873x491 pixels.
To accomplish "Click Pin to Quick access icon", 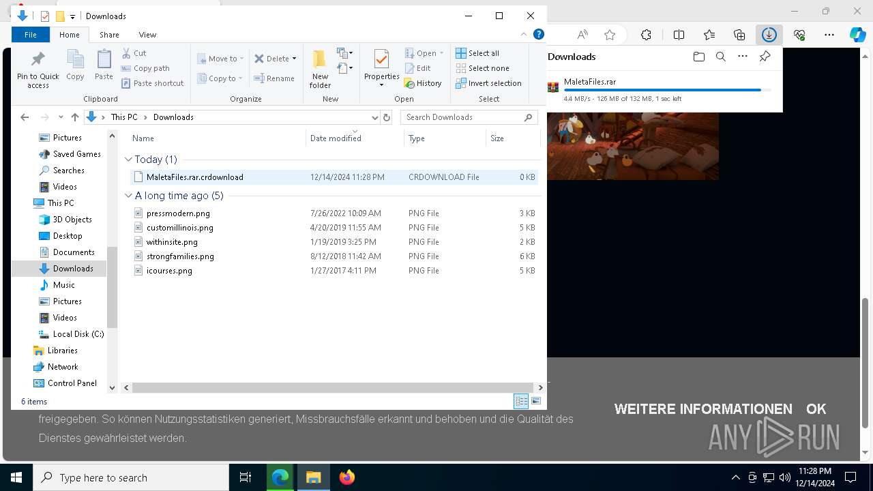I will tap(38, 68).
